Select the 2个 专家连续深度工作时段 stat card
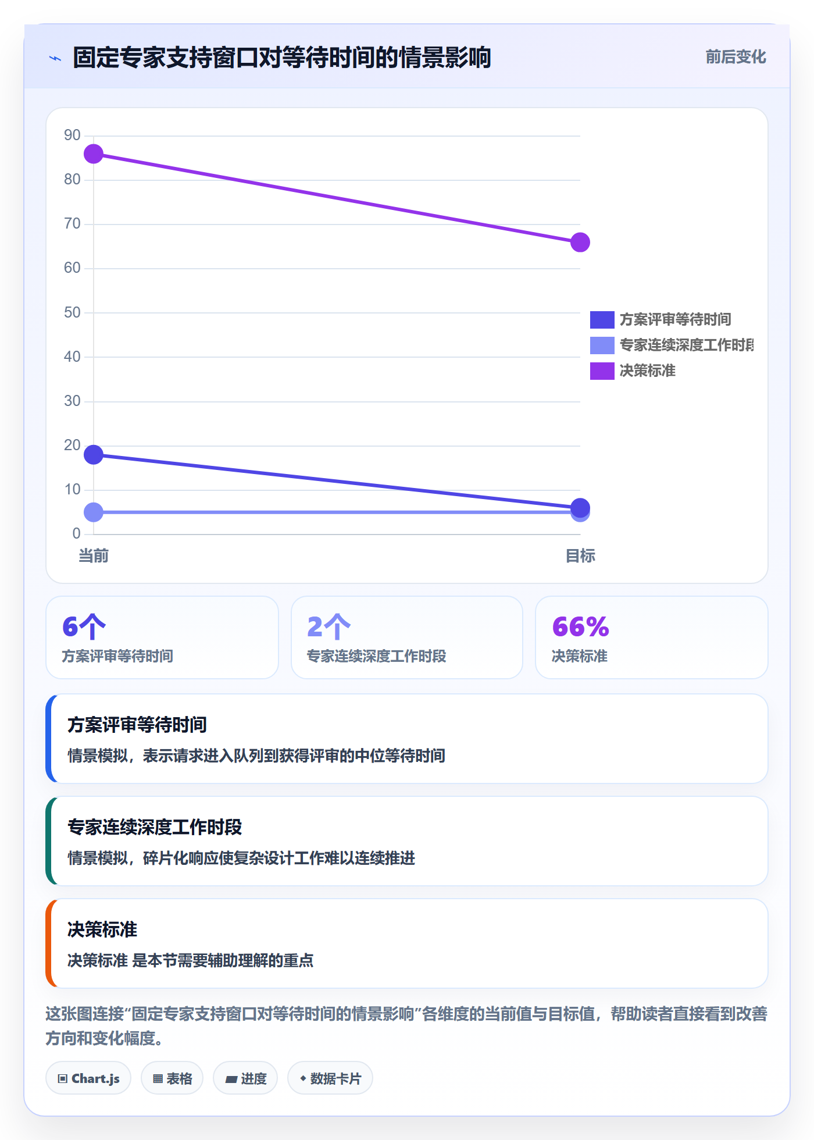 coord(407,637)
